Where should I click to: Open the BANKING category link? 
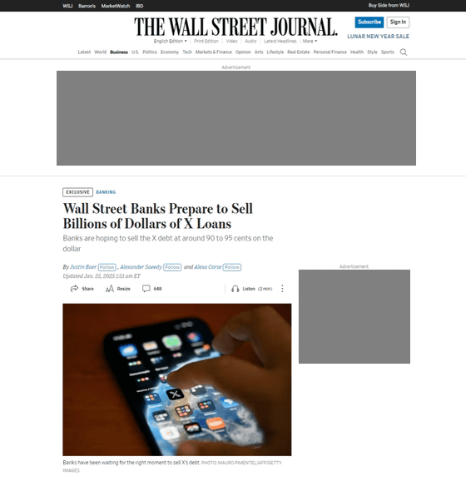coord(106,192)
